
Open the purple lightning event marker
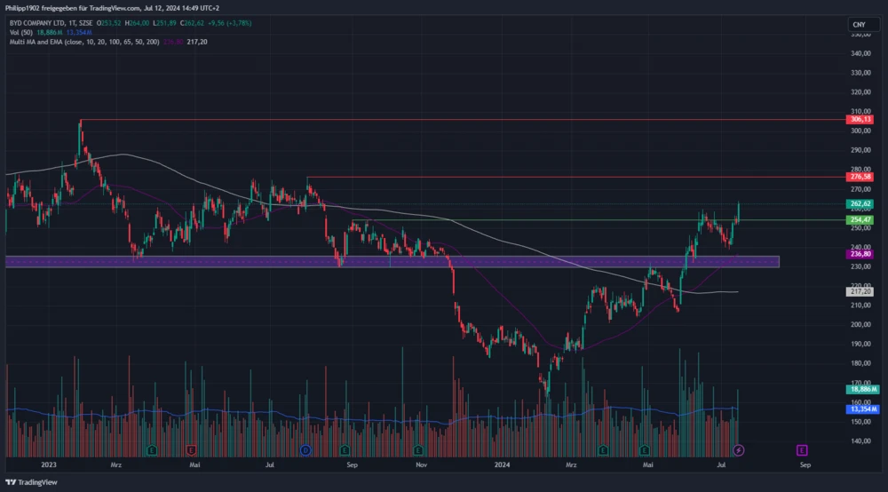[x=738, y=450]
